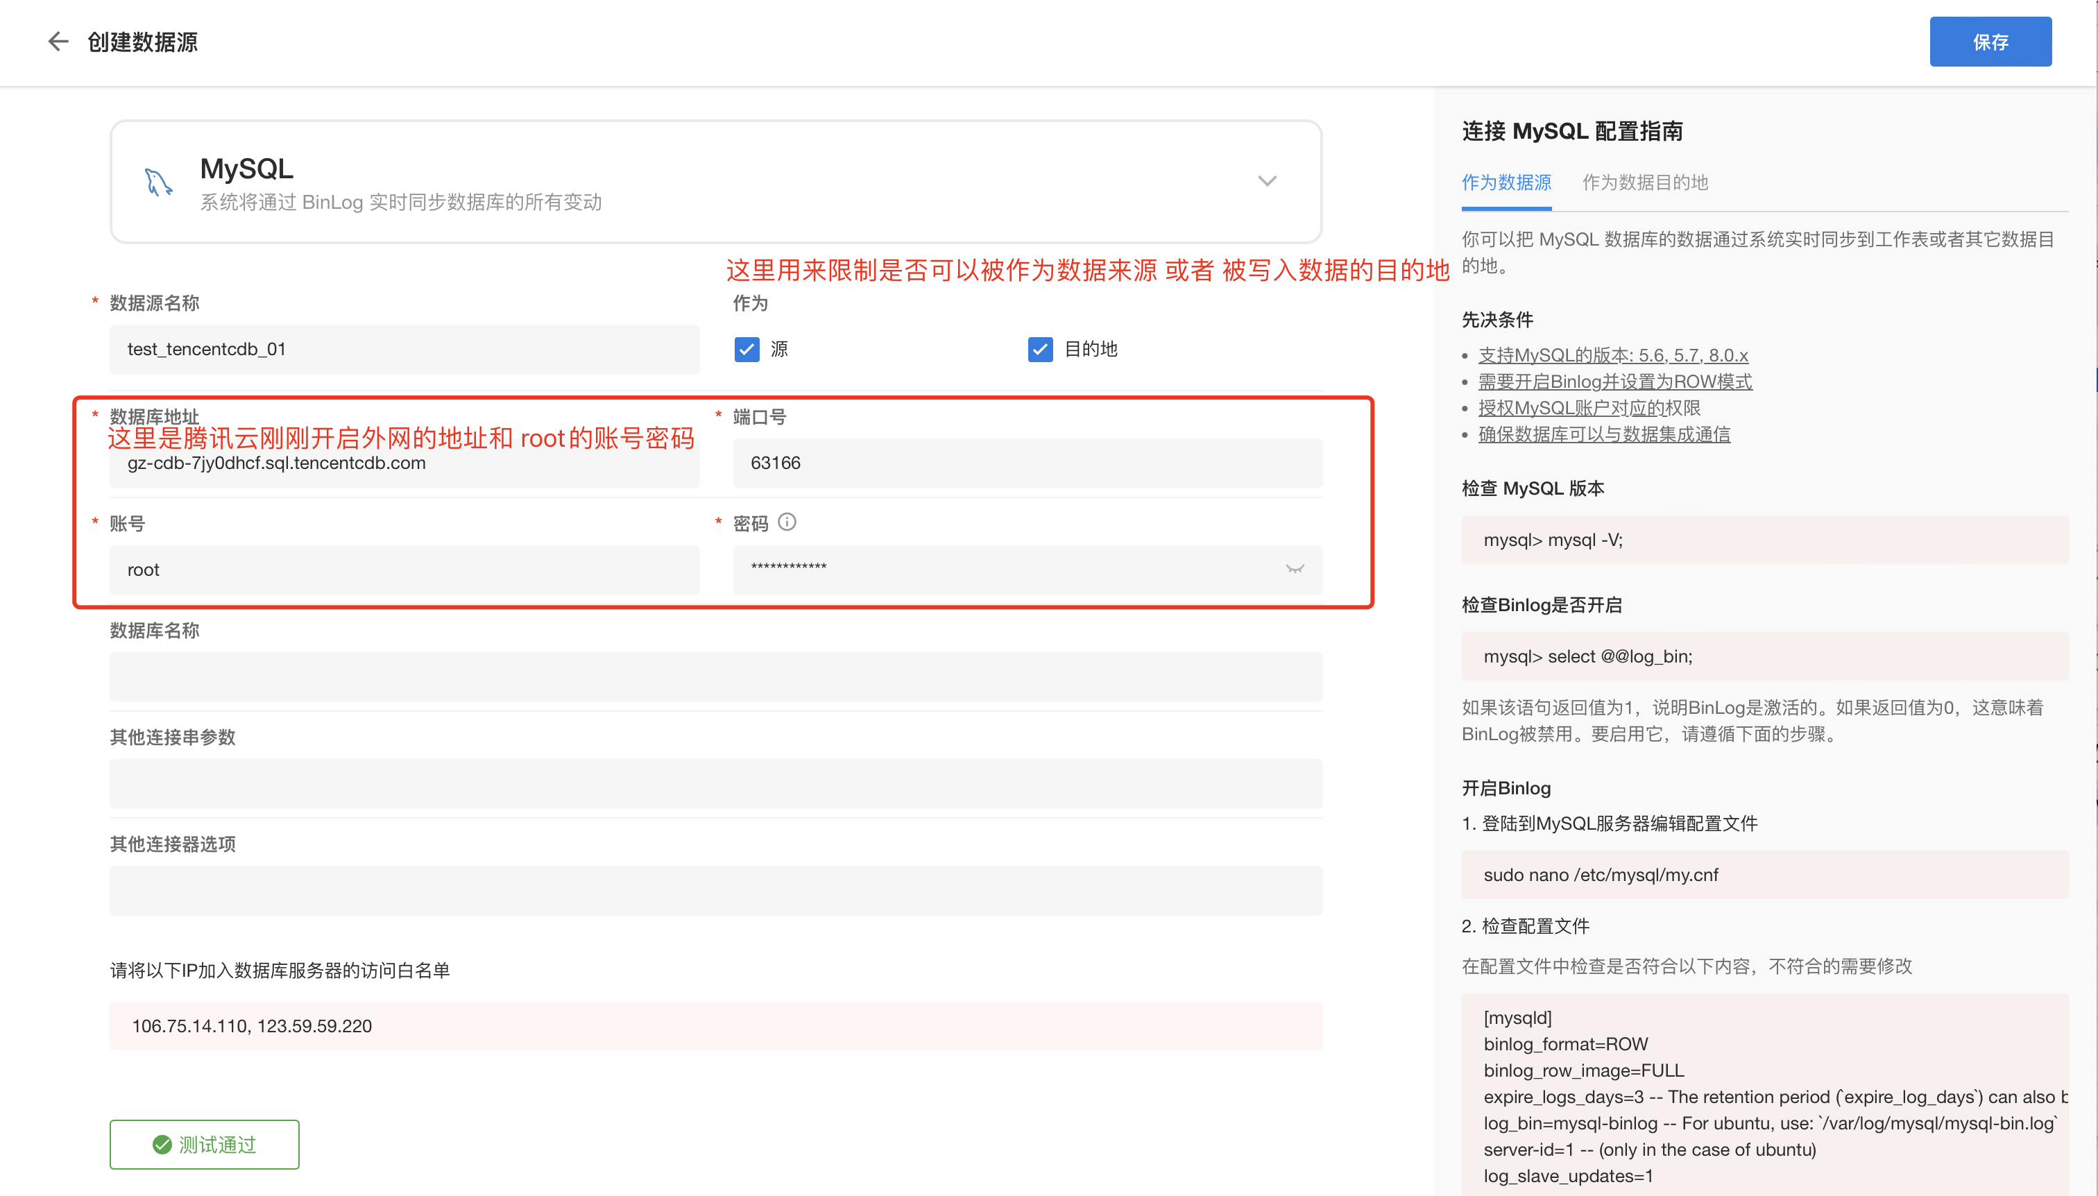This screenshot has width=2098, height=1196.
Task: Click the 端口号 input field
Action: (1027, 463)
